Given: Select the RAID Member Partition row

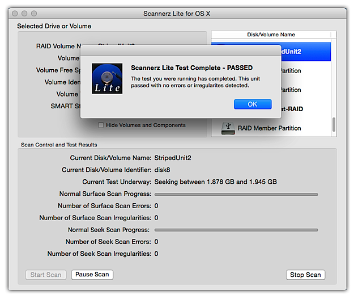Looking at the screenshot, I should pyautogui.click(x=271, y=128).
